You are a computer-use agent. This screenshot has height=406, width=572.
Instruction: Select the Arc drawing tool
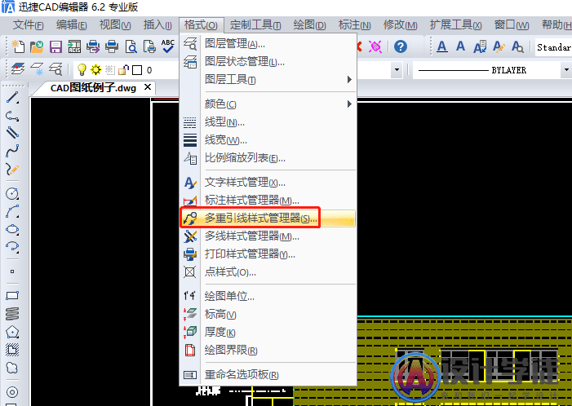pyautogui.click(x=12, y=211)
